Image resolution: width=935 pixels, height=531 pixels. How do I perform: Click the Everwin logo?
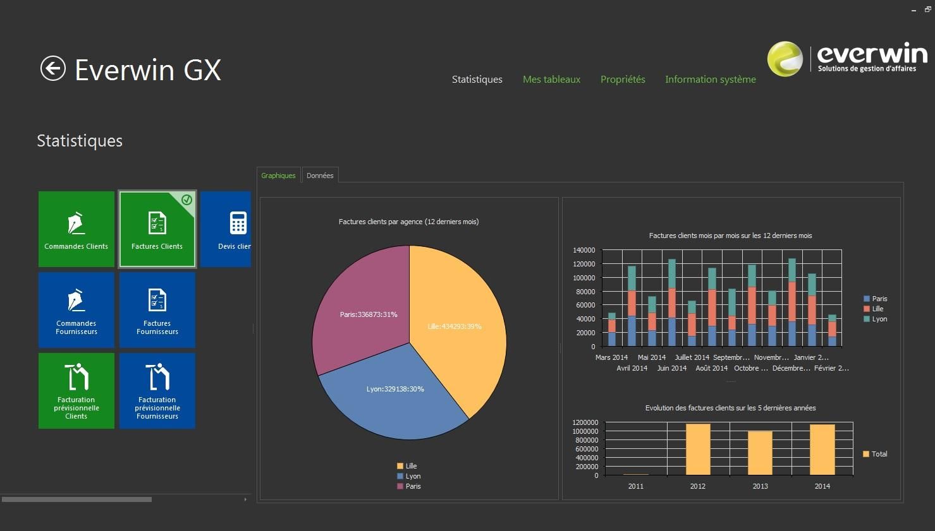click(847, 59)
